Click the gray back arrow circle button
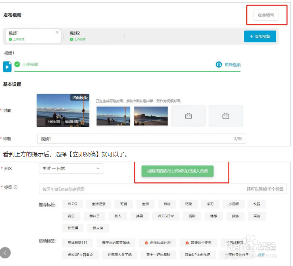Screen dimensions: 293x266 5,253
